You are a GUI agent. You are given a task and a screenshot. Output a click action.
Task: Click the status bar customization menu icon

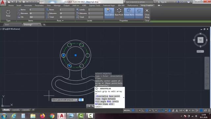click(209, 110)
